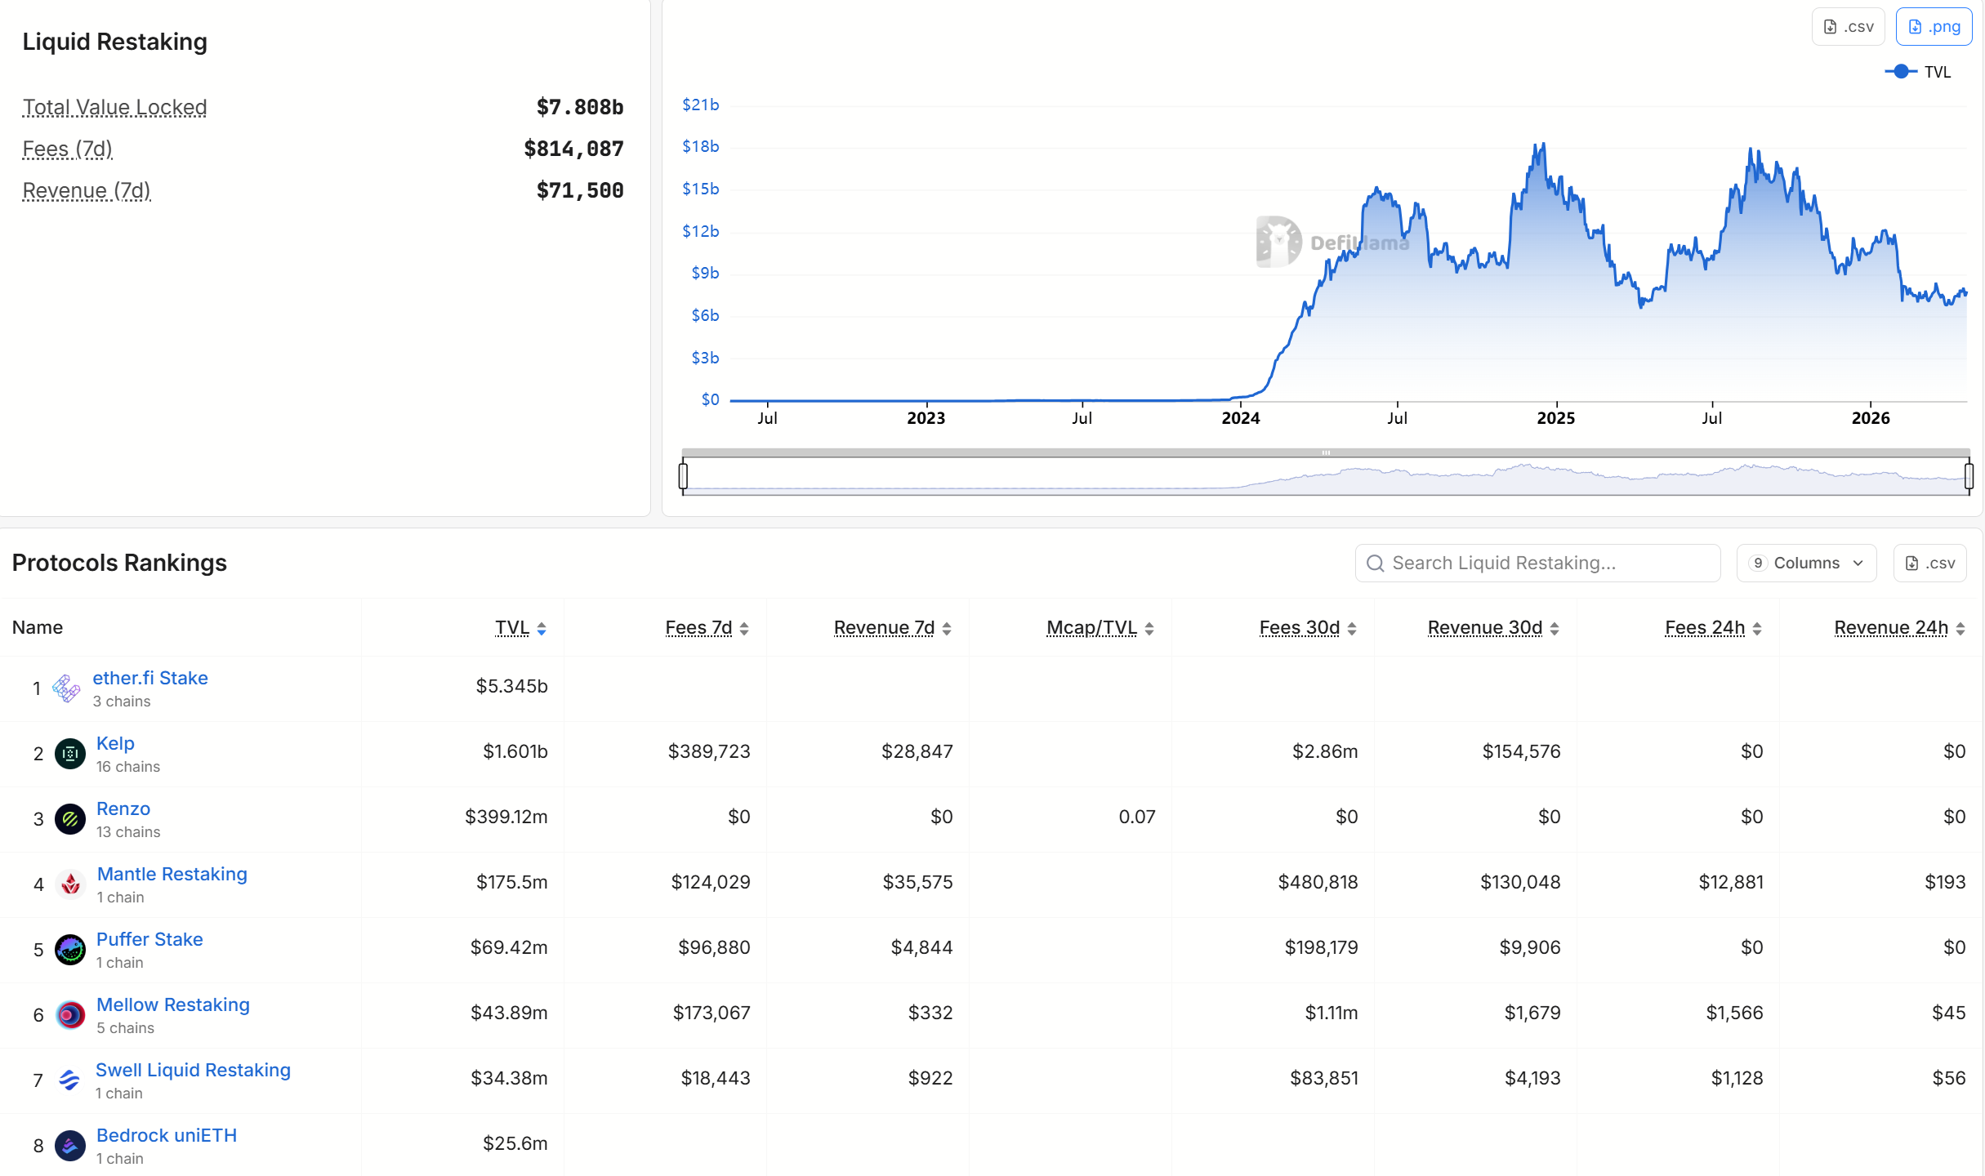
Task: Click the Swell Liquid Restaking logo icon
Action: pos(70,1080)
